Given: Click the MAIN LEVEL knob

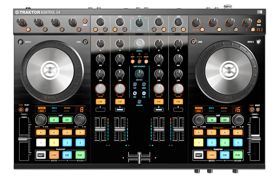Looking at the screenshot, I should (x=139, y=22).
